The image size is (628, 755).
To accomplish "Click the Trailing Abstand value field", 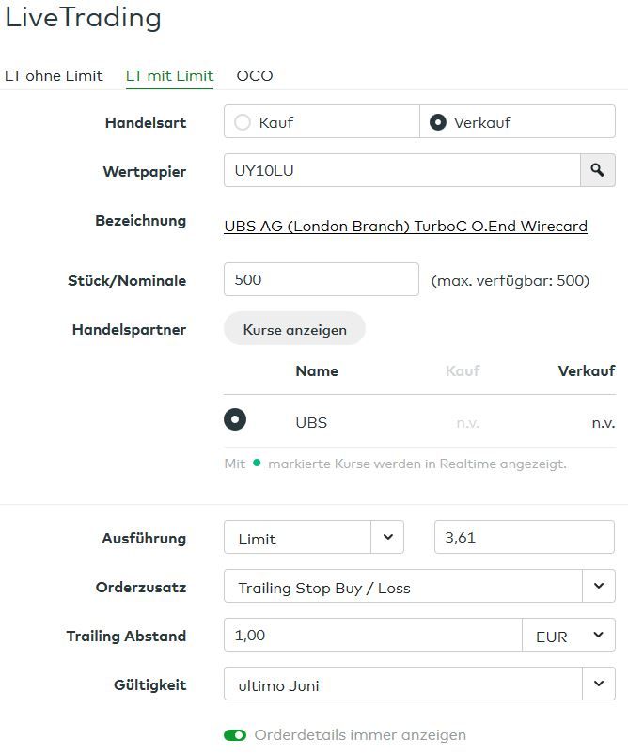I will tap(372, 636).
